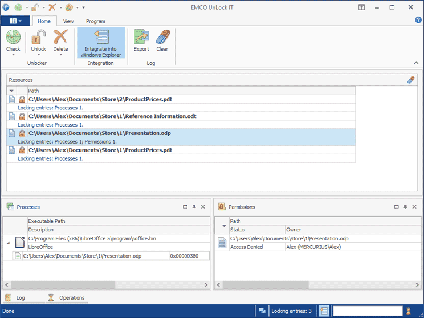Open the Check button dropdown arrow
This screenshot has height=318, width=424.
13,56
